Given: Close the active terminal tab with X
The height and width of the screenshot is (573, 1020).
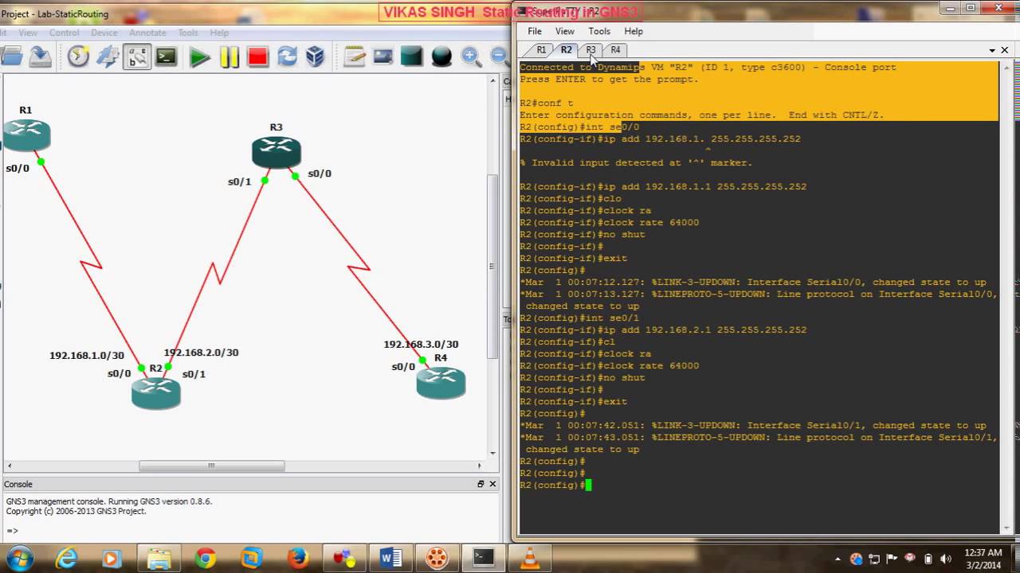Looking at the screenshot, I should 1004,50.
